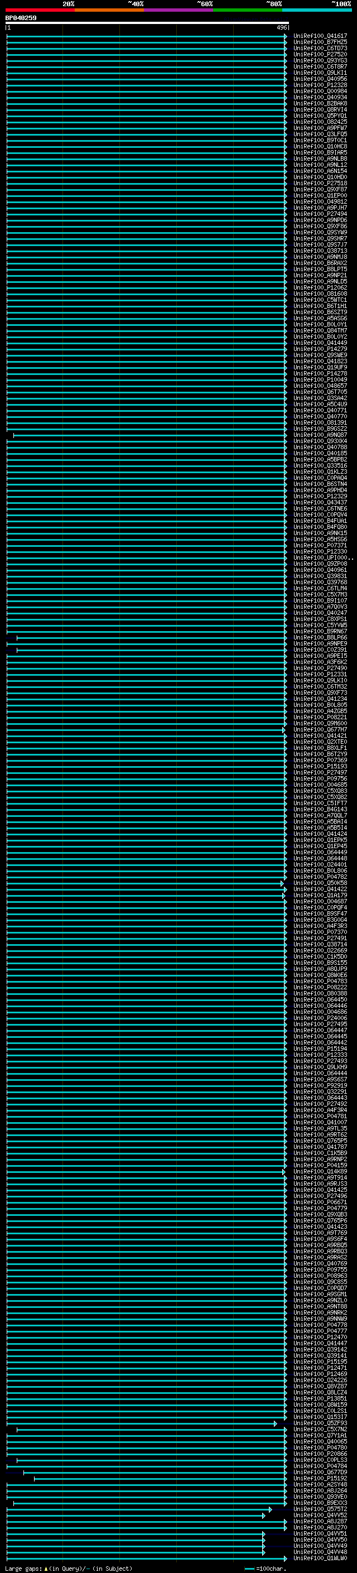357x1573 pixels.
Task: Click label UniRef100_C6TM32
Action: [x=320, y=686]
